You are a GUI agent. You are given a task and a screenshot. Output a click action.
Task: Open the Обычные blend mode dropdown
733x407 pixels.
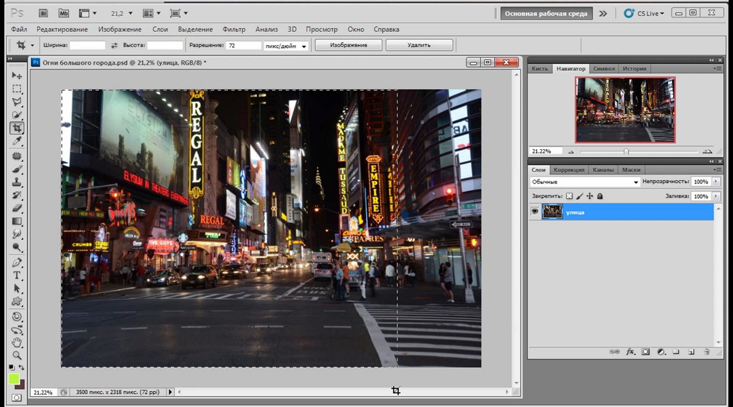click(x=585, y=182)
